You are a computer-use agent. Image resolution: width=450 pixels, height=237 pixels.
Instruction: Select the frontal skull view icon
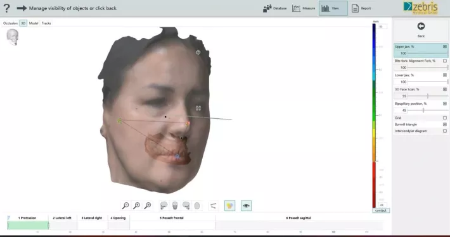click(x=175, y=205)
